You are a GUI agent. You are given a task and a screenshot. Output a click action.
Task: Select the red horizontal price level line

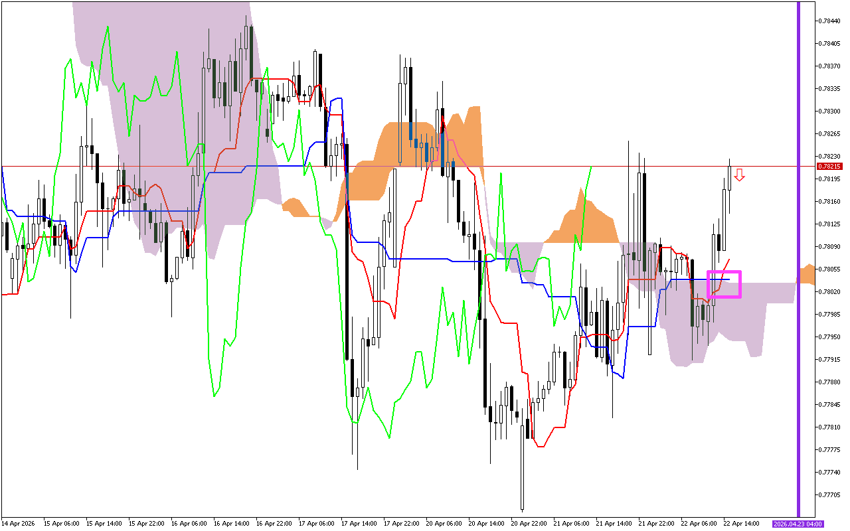tap(531, 167)
